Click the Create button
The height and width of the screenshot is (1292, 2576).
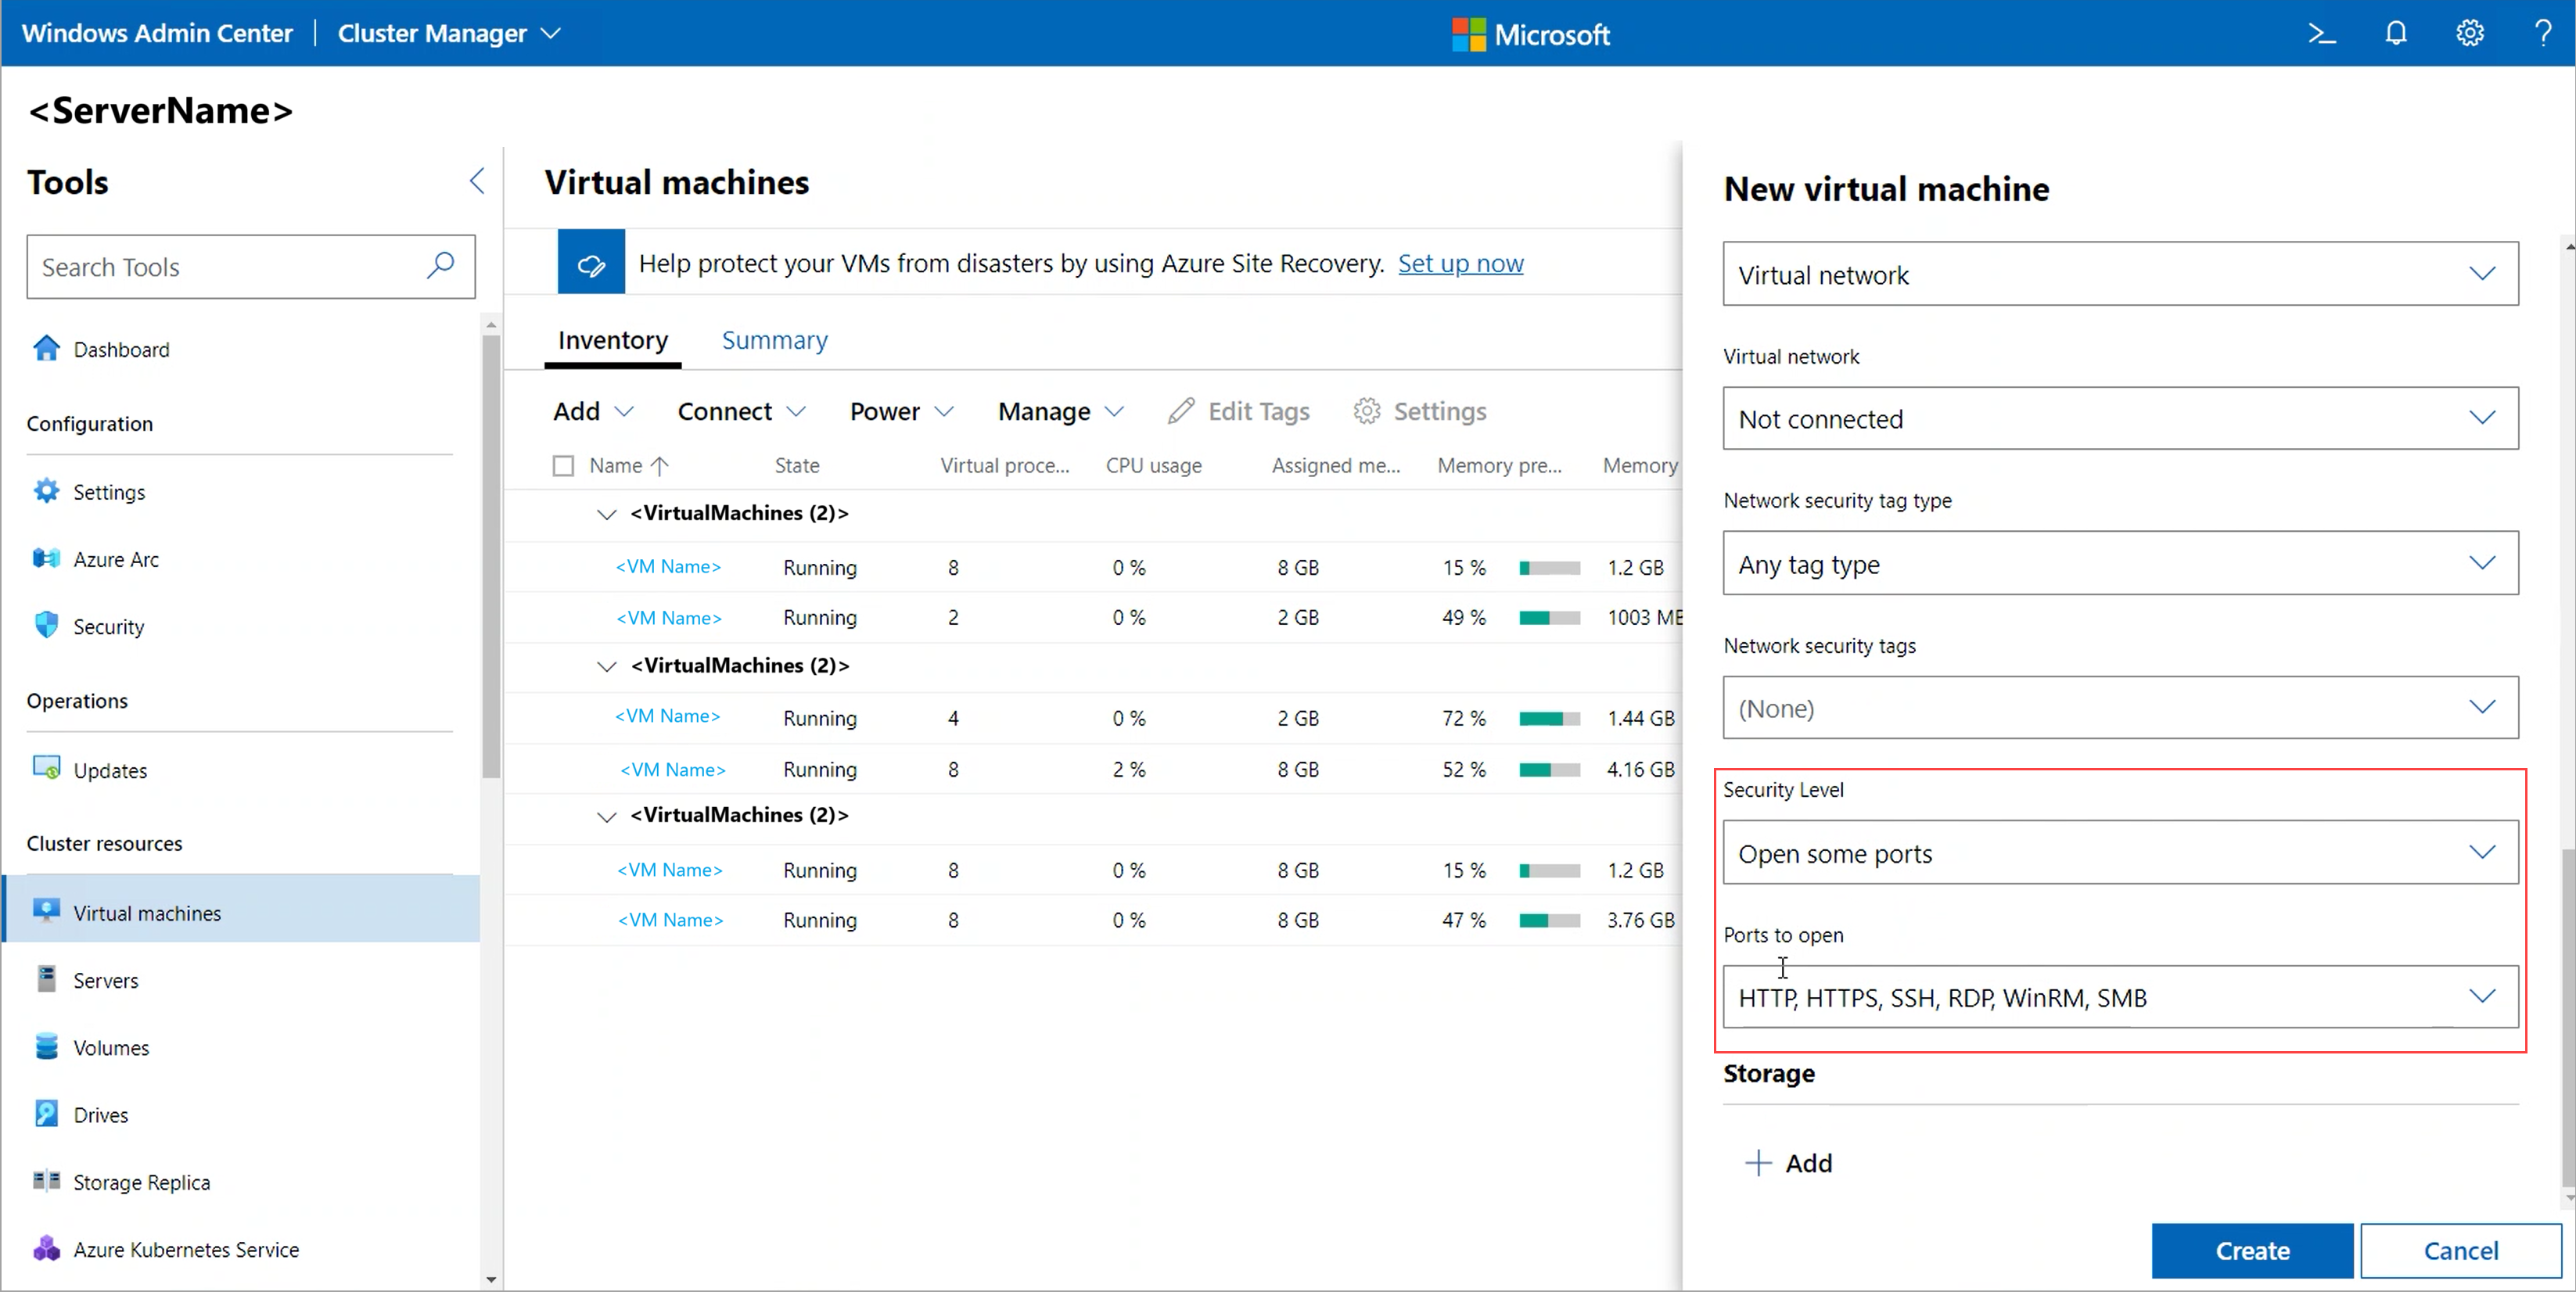(2251, 1250)
